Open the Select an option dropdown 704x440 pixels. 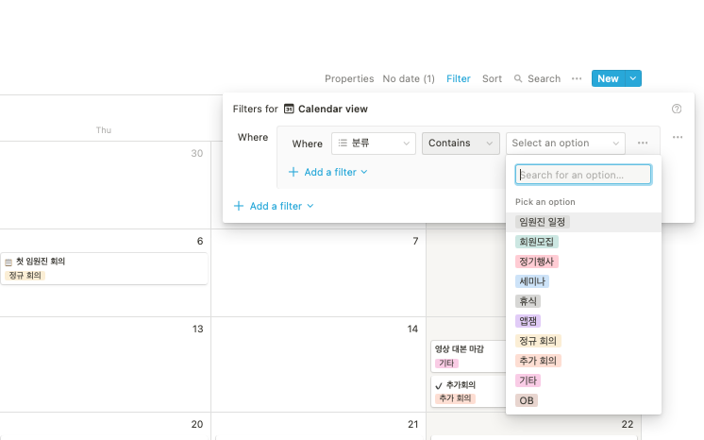point(565,144)
